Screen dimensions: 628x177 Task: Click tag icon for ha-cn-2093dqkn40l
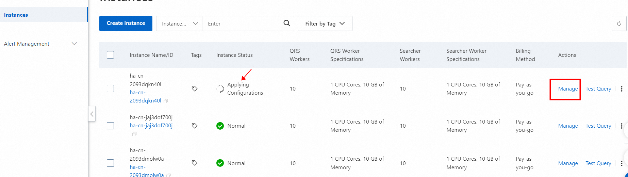click(195, 88)
